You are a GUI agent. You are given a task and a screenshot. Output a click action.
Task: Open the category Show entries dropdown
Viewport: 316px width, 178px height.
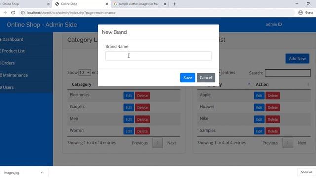tap(84, 73)
